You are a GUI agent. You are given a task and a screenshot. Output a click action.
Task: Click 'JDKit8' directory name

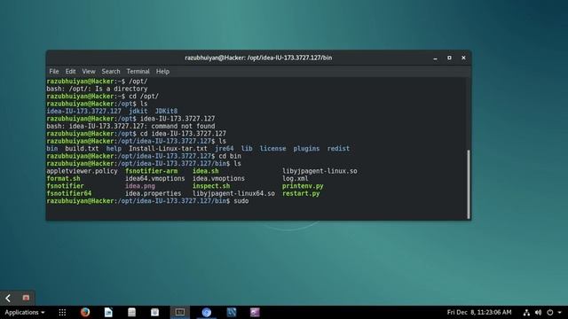(x=166, y=112)
